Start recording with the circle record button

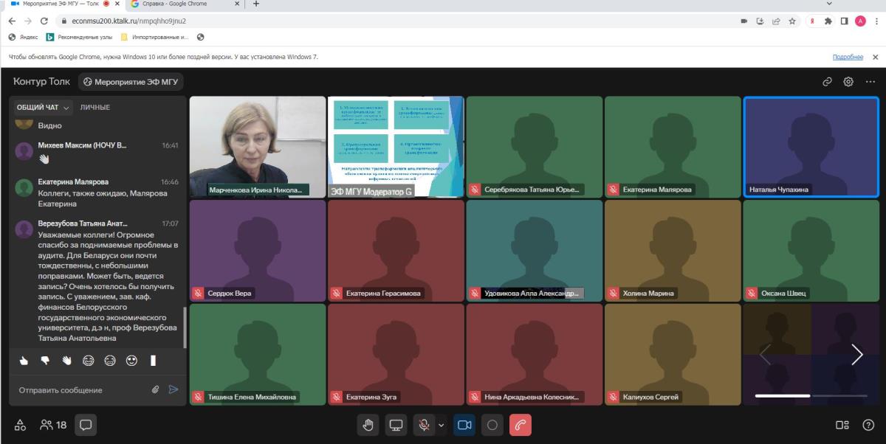click(492, 425)
